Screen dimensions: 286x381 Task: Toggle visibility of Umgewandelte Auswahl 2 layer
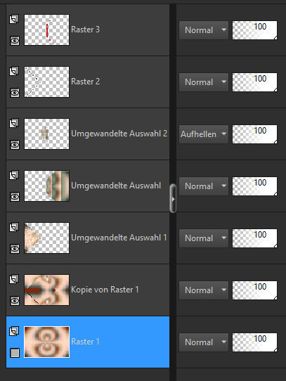[15, 145]
